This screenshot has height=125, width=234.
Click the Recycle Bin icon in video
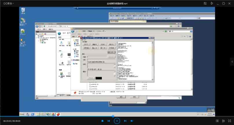23,11
